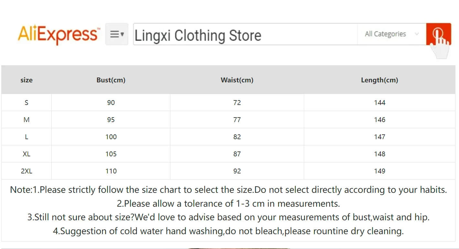This screenshot has width=459, height=249.
Task: Select the size column header
Action: click(x=27, y=80)
